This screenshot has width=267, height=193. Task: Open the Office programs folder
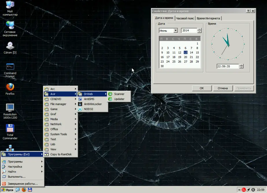point(61,129)
